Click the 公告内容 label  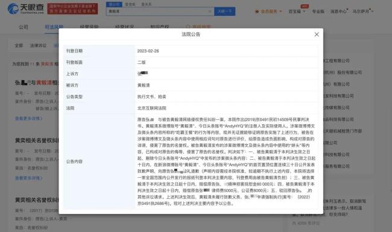74,161
